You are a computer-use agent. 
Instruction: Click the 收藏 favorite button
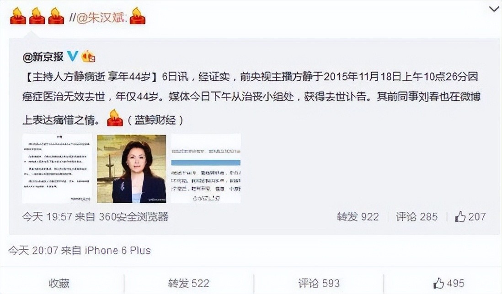click(x=59, y=283)
